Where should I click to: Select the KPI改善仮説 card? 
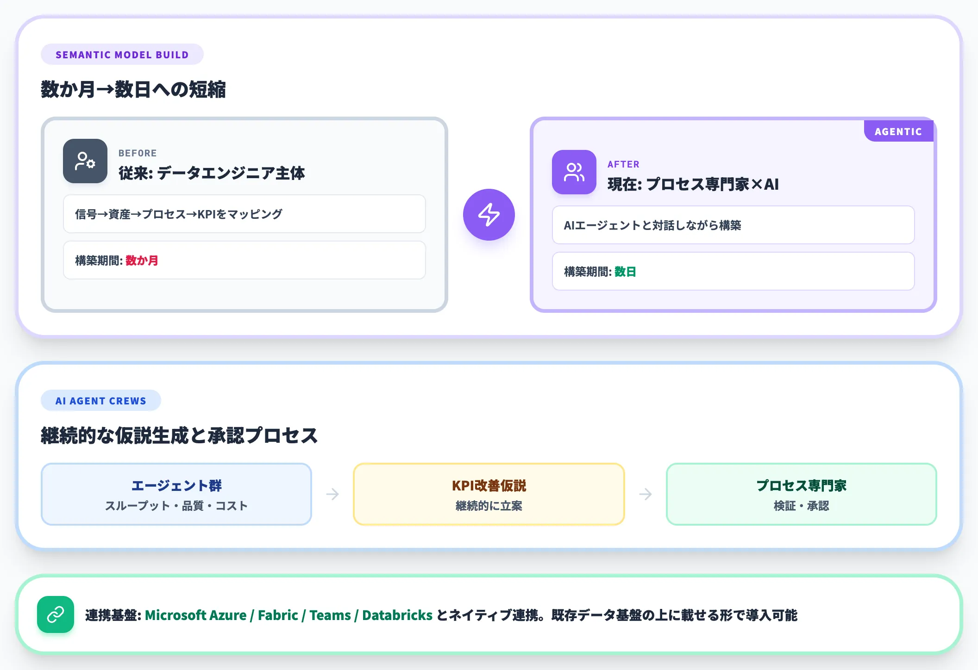(x=489, y=494)
